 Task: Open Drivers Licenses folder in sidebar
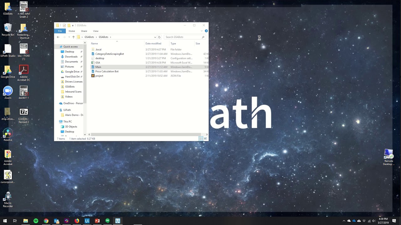(x=74, y=82)
